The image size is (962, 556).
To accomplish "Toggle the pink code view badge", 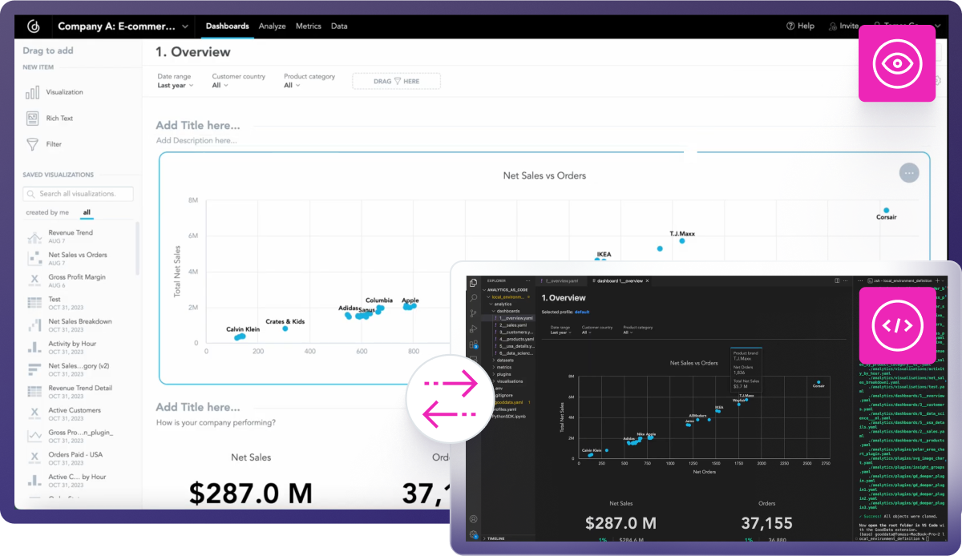I will click(x=896, y=326).
